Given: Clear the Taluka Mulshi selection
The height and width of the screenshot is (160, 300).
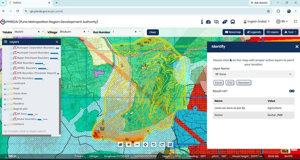Looking at the screenshot, I should 39,32.
